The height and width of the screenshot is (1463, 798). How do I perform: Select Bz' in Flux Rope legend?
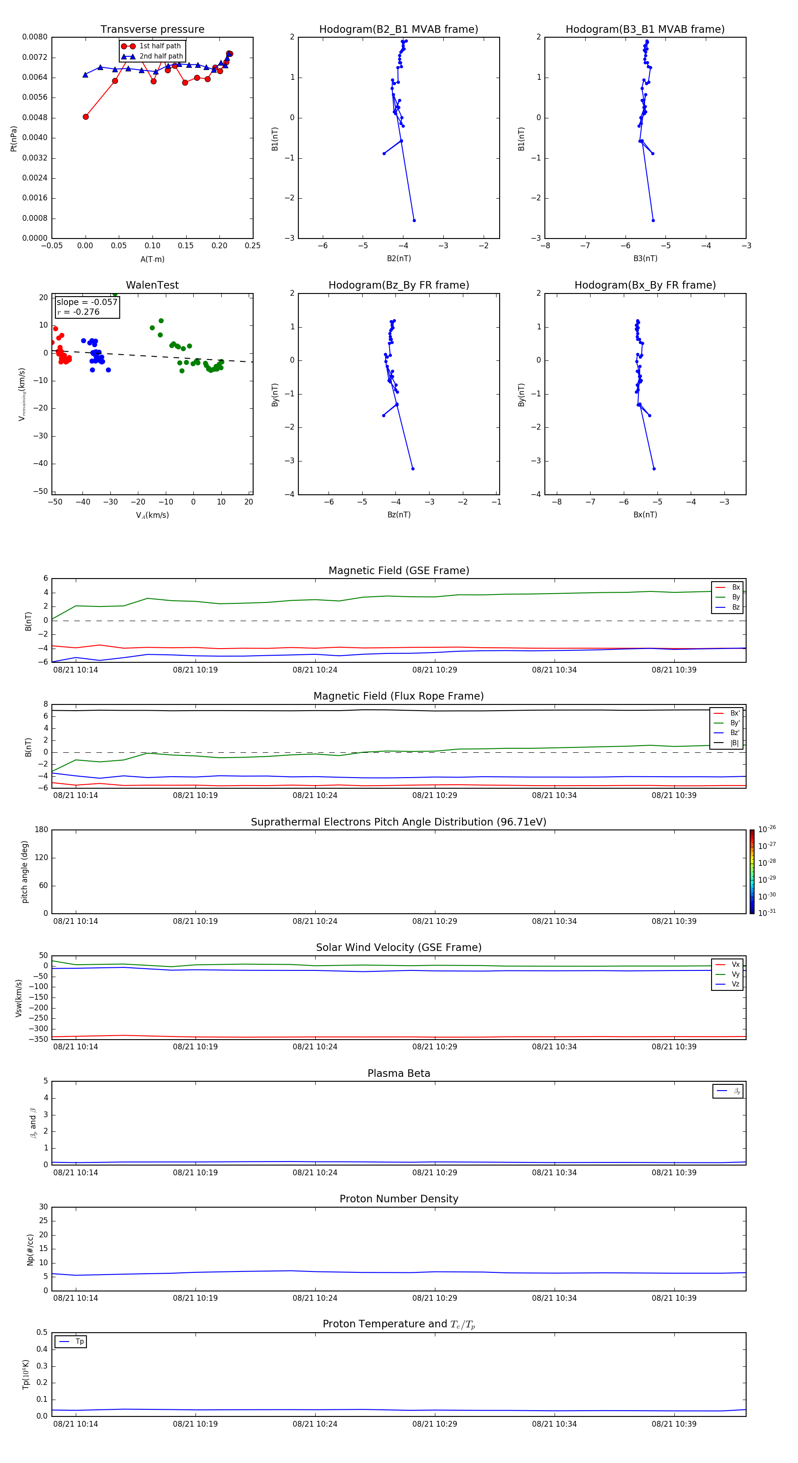pos(727,733)
